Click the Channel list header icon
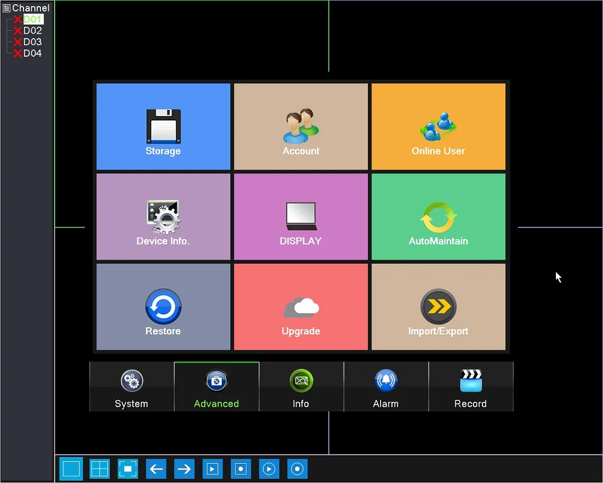This screenshot has height=483, width=603. pyautogui.click(x=7, y=8)
